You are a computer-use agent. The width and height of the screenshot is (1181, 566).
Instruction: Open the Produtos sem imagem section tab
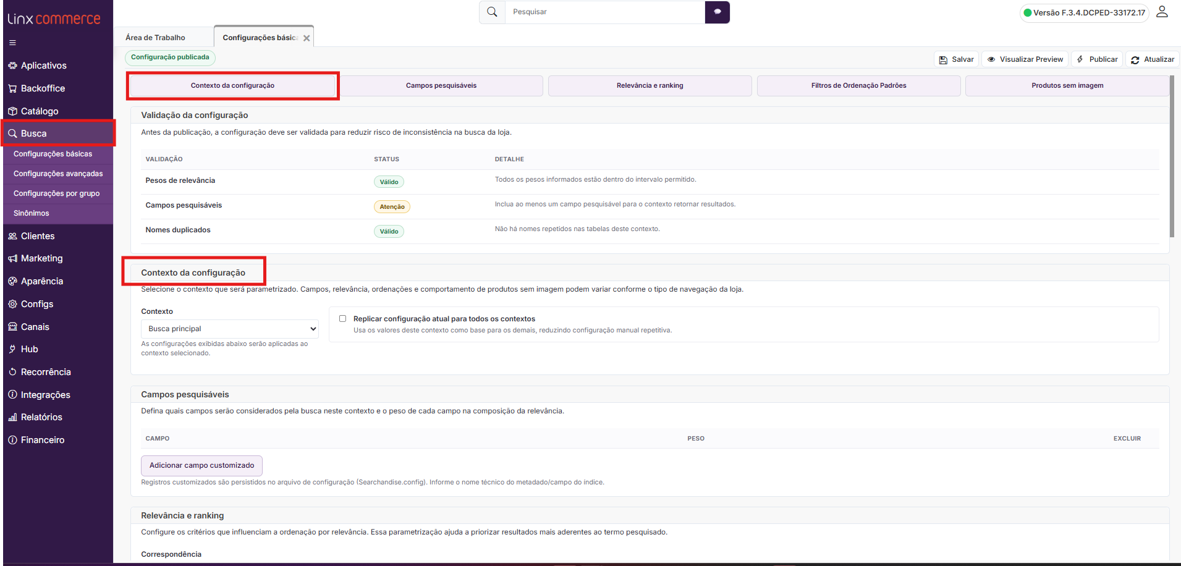coord(1067,86)
